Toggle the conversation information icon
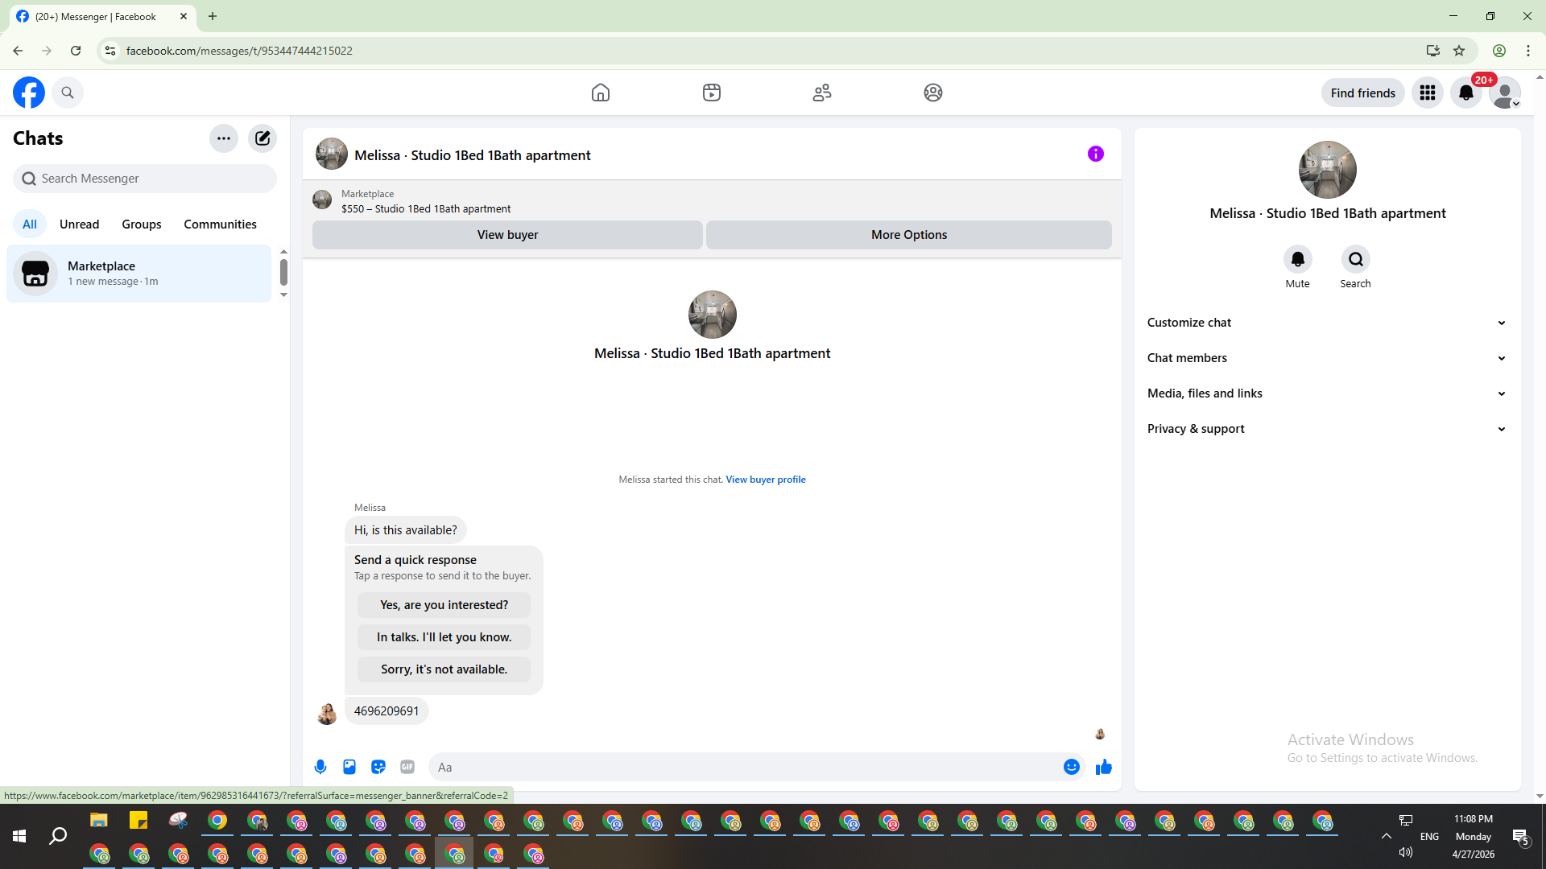Image resolution: width=1546 pixels, height=869 pixels. click(x=1096, y=154)
